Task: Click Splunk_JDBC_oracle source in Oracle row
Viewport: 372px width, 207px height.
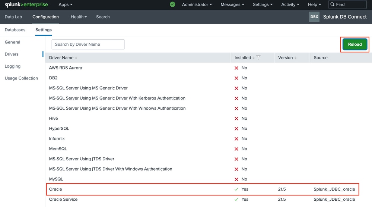Action: coord(334,189)
